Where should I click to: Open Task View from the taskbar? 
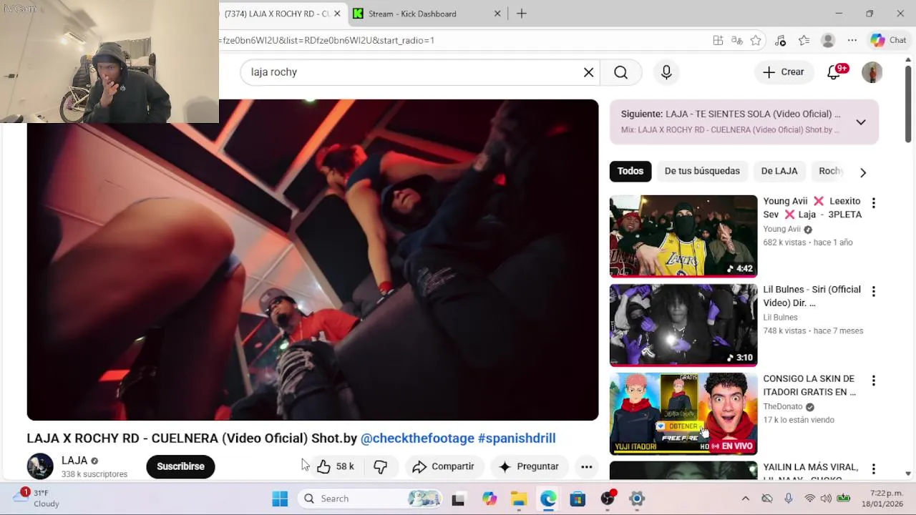point(458,499)
